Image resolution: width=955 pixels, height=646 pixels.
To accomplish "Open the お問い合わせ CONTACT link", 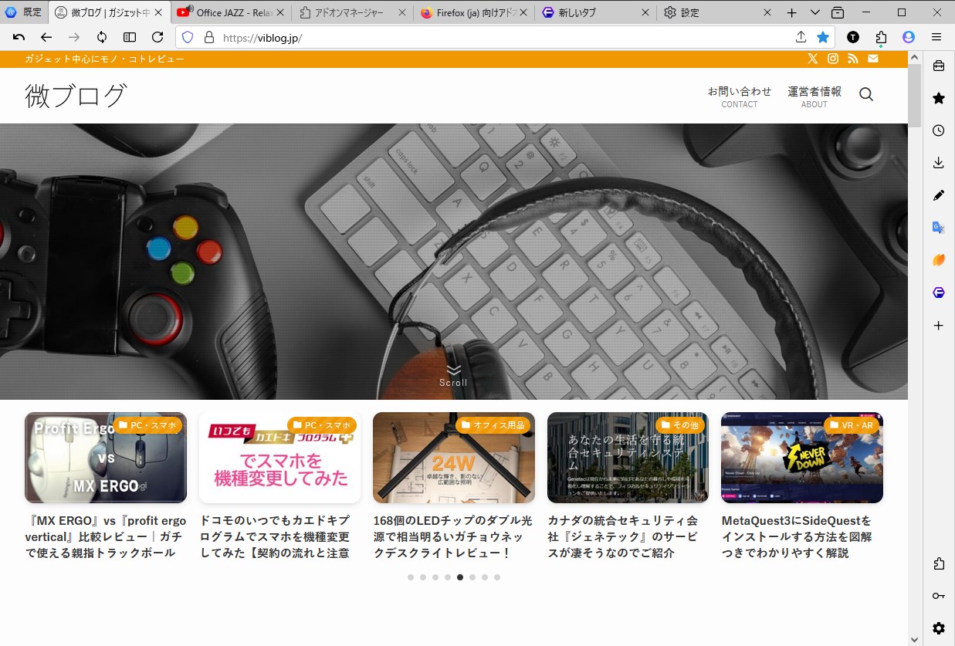I will 739,96.
